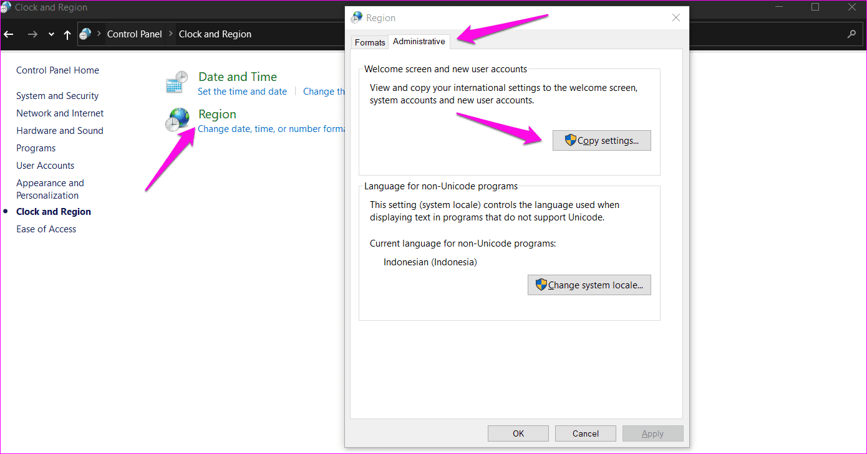Image resolution: width=867 pixels, height=454 pixels.
Task: Click the globe icon in Region dialog title
Action: (x=357, y=17)
